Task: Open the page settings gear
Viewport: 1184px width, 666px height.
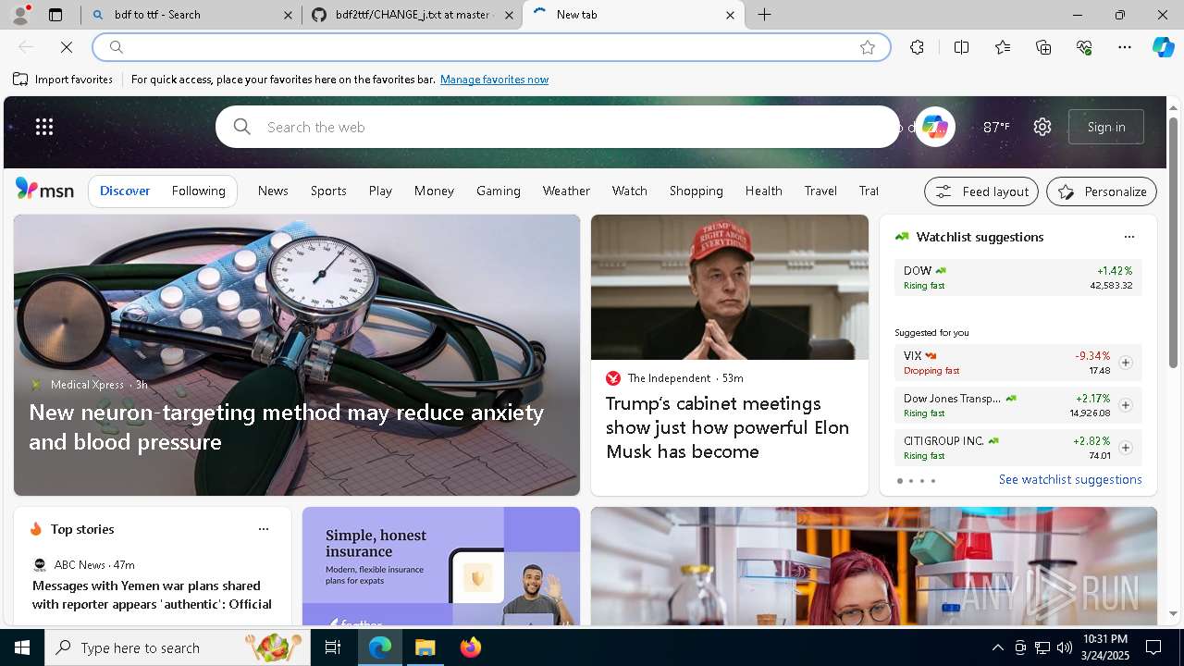Action: pos(1042,127)
